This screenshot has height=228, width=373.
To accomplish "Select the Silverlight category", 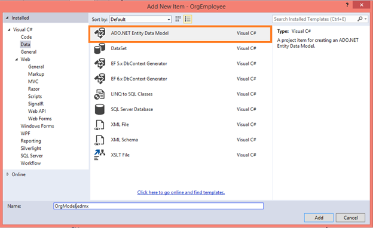I will (x=30, y=148).
